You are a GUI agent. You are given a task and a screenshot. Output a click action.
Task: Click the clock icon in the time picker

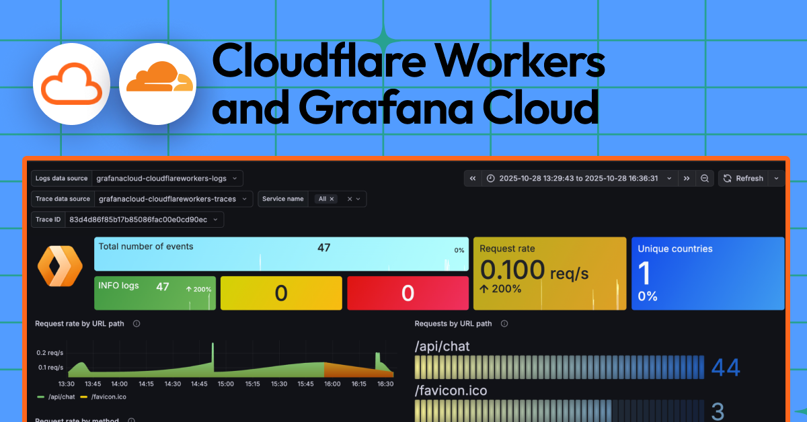tap(491, 178)
